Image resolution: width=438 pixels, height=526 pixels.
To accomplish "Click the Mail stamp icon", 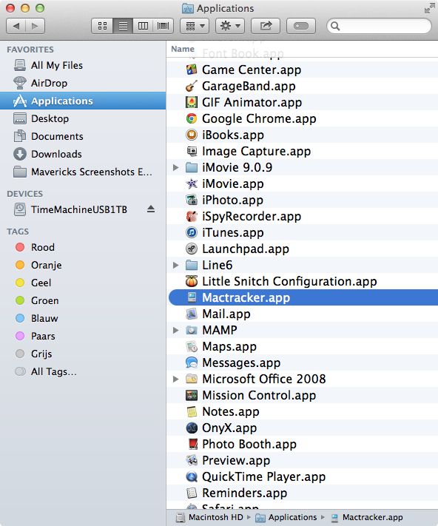I will click(192, 314).
